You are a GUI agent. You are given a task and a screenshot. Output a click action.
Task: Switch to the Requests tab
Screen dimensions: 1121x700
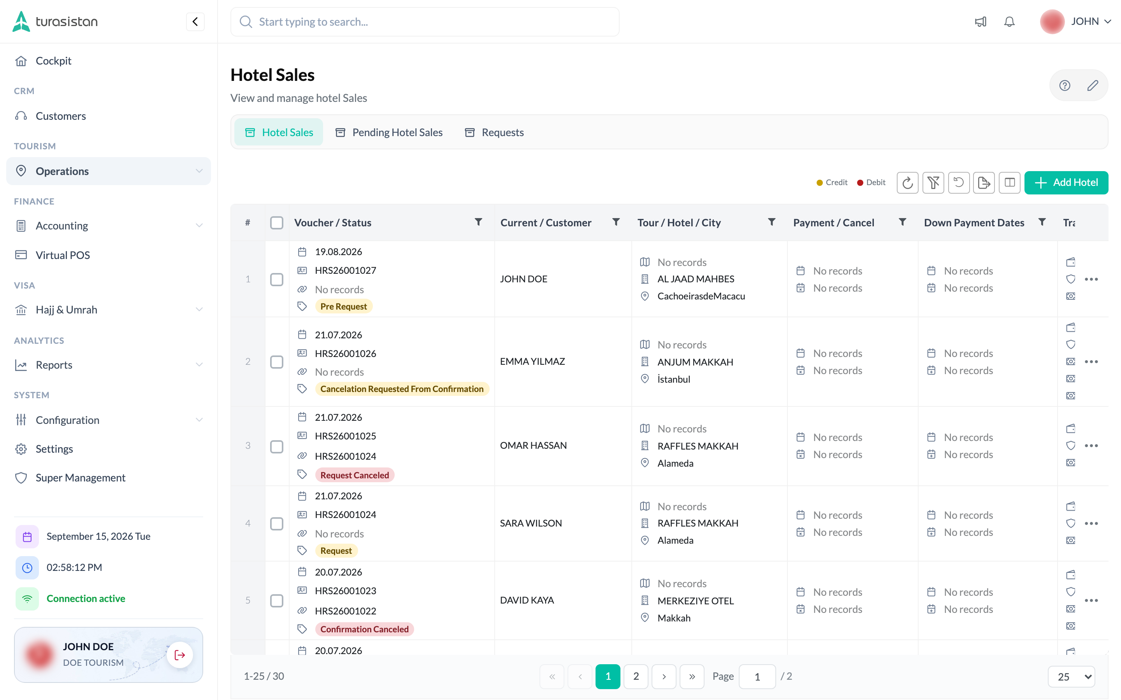pyautogui.click(x=494, y=132)
